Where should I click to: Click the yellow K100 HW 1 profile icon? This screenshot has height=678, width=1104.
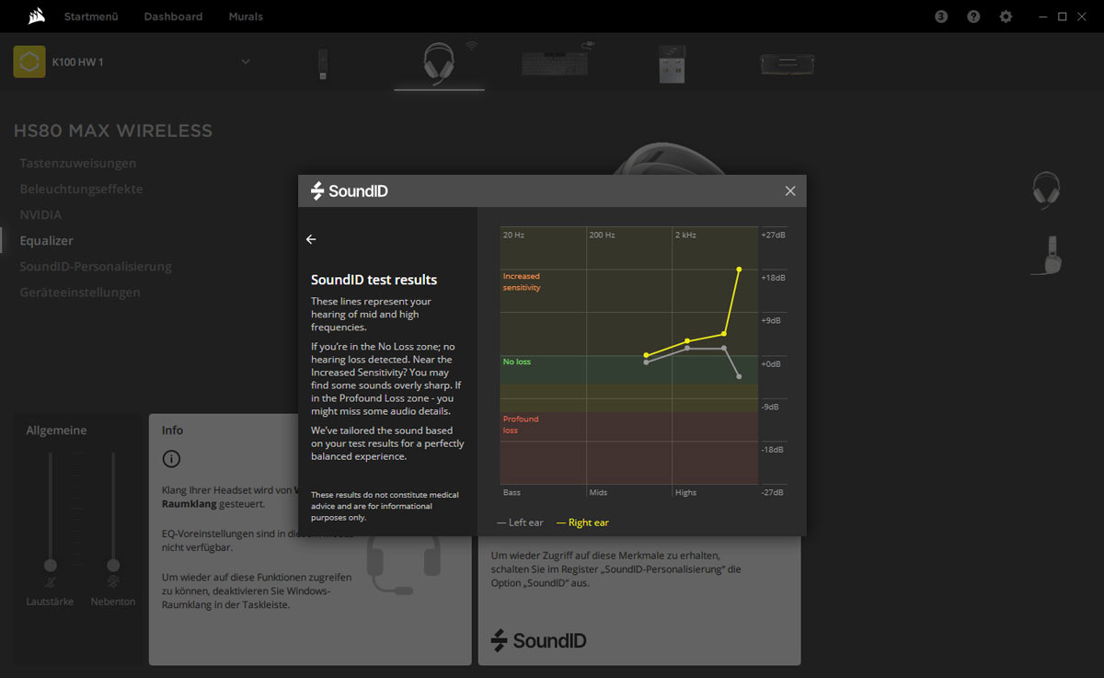pyautogui.click(x=29, y=62)
